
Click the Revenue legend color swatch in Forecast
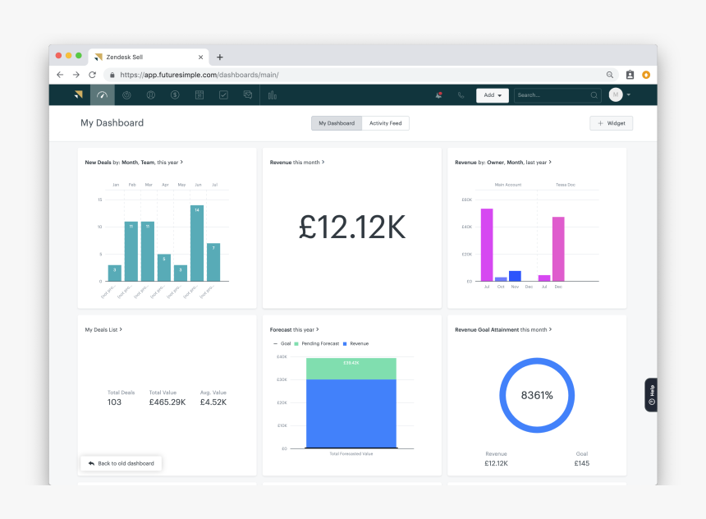pyautogui.click(x=346, y=343)
